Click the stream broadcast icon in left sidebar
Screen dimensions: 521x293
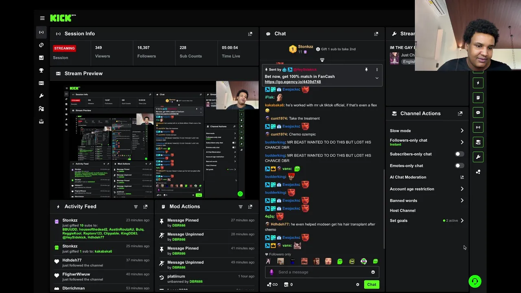pos(41,32)
